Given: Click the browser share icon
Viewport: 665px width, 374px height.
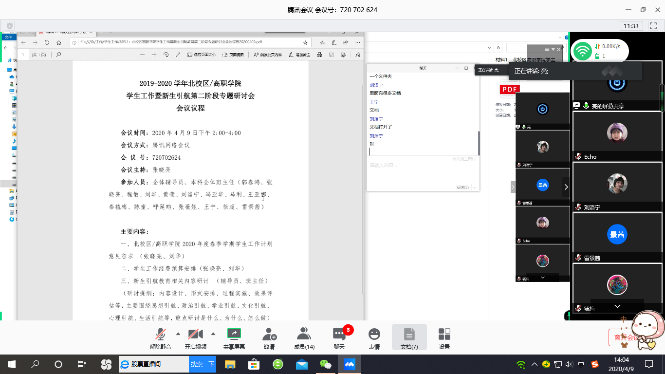Looking at the screenshot, I should [346, 42].
